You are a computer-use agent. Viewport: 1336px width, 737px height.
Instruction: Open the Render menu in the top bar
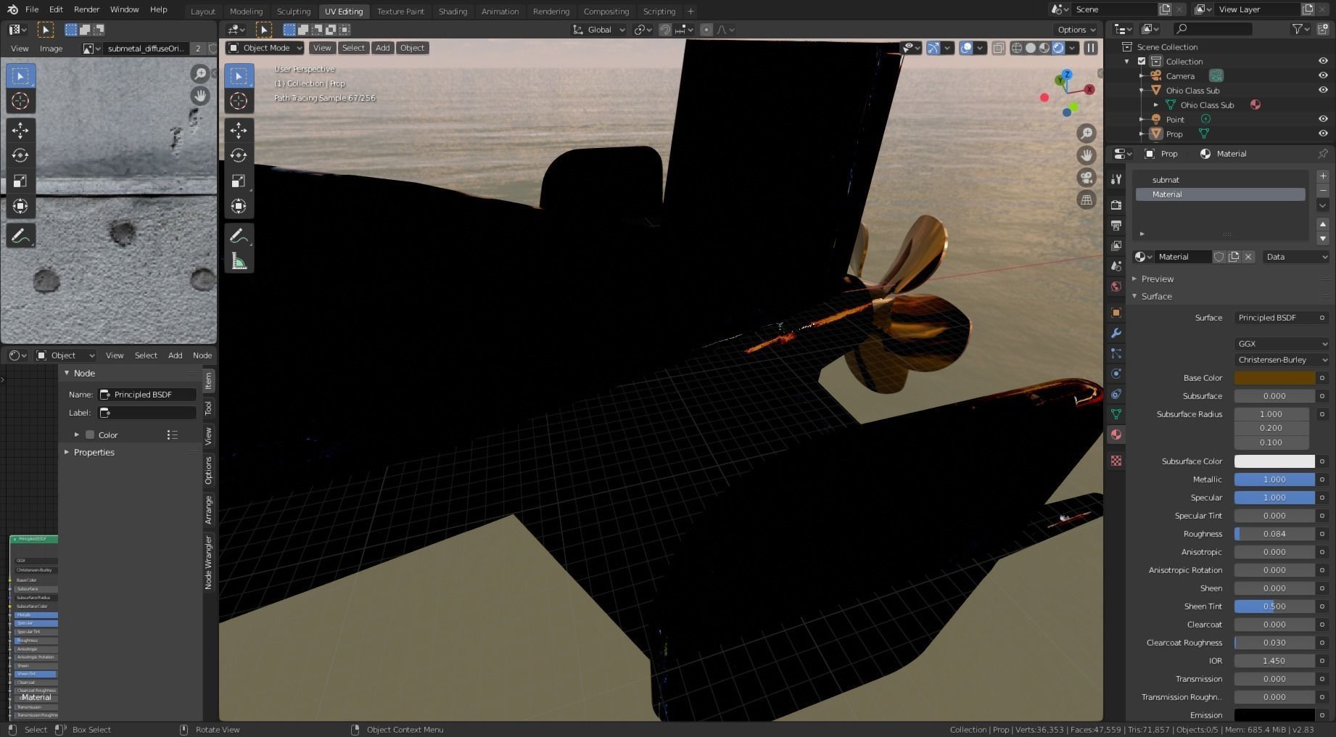[x=86, y=9]
